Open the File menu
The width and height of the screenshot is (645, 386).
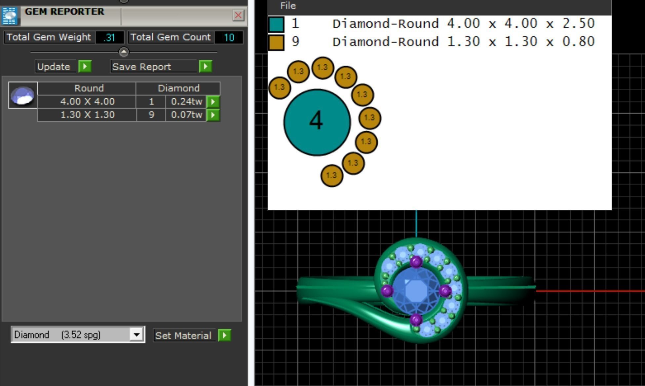[288, 6]
